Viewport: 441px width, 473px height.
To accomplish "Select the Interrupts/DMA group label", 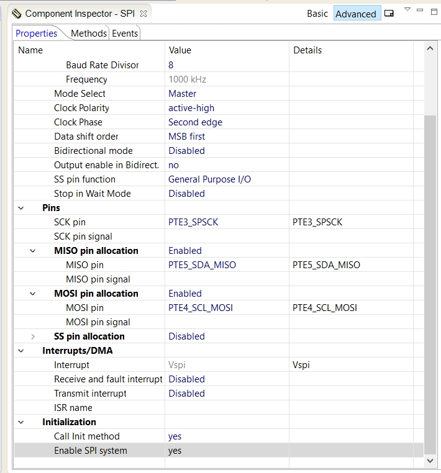I will [77, 351].
